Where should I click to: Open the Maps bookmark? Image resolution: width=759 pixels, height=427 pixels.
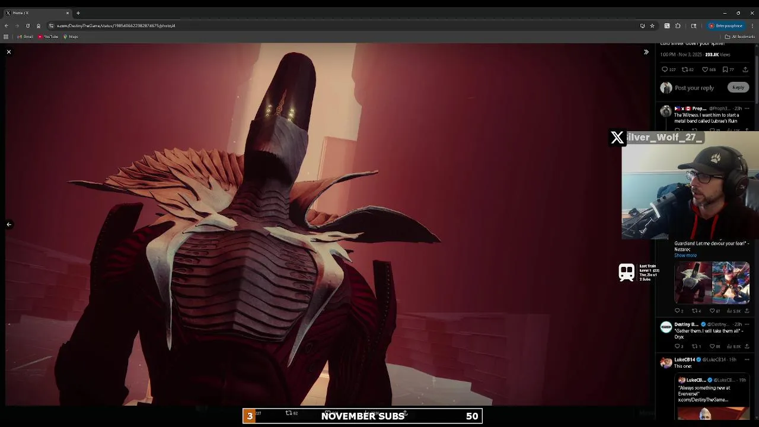point(71,37)
